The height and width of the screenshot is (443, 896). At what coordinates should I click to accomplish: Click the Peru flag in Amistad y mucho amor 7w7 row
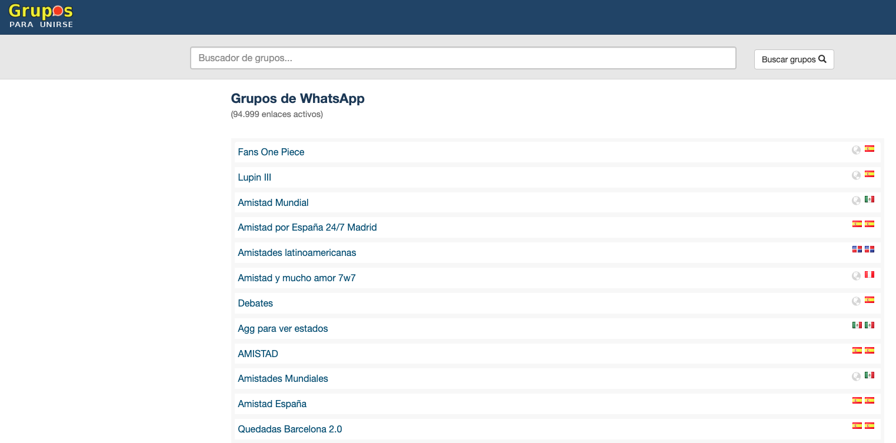tap(870, 275)
